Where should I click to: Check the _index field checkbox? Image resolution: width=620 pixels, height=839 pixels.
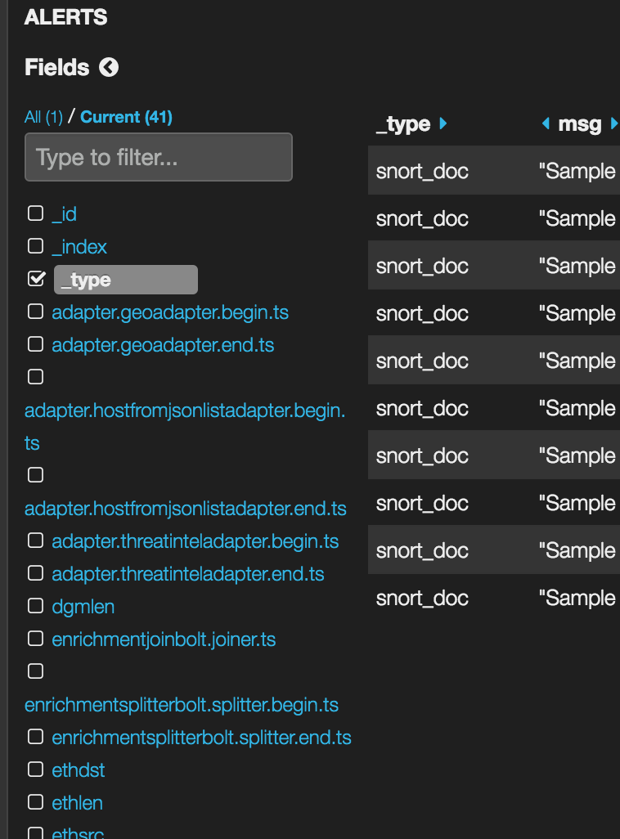(35, 246)
